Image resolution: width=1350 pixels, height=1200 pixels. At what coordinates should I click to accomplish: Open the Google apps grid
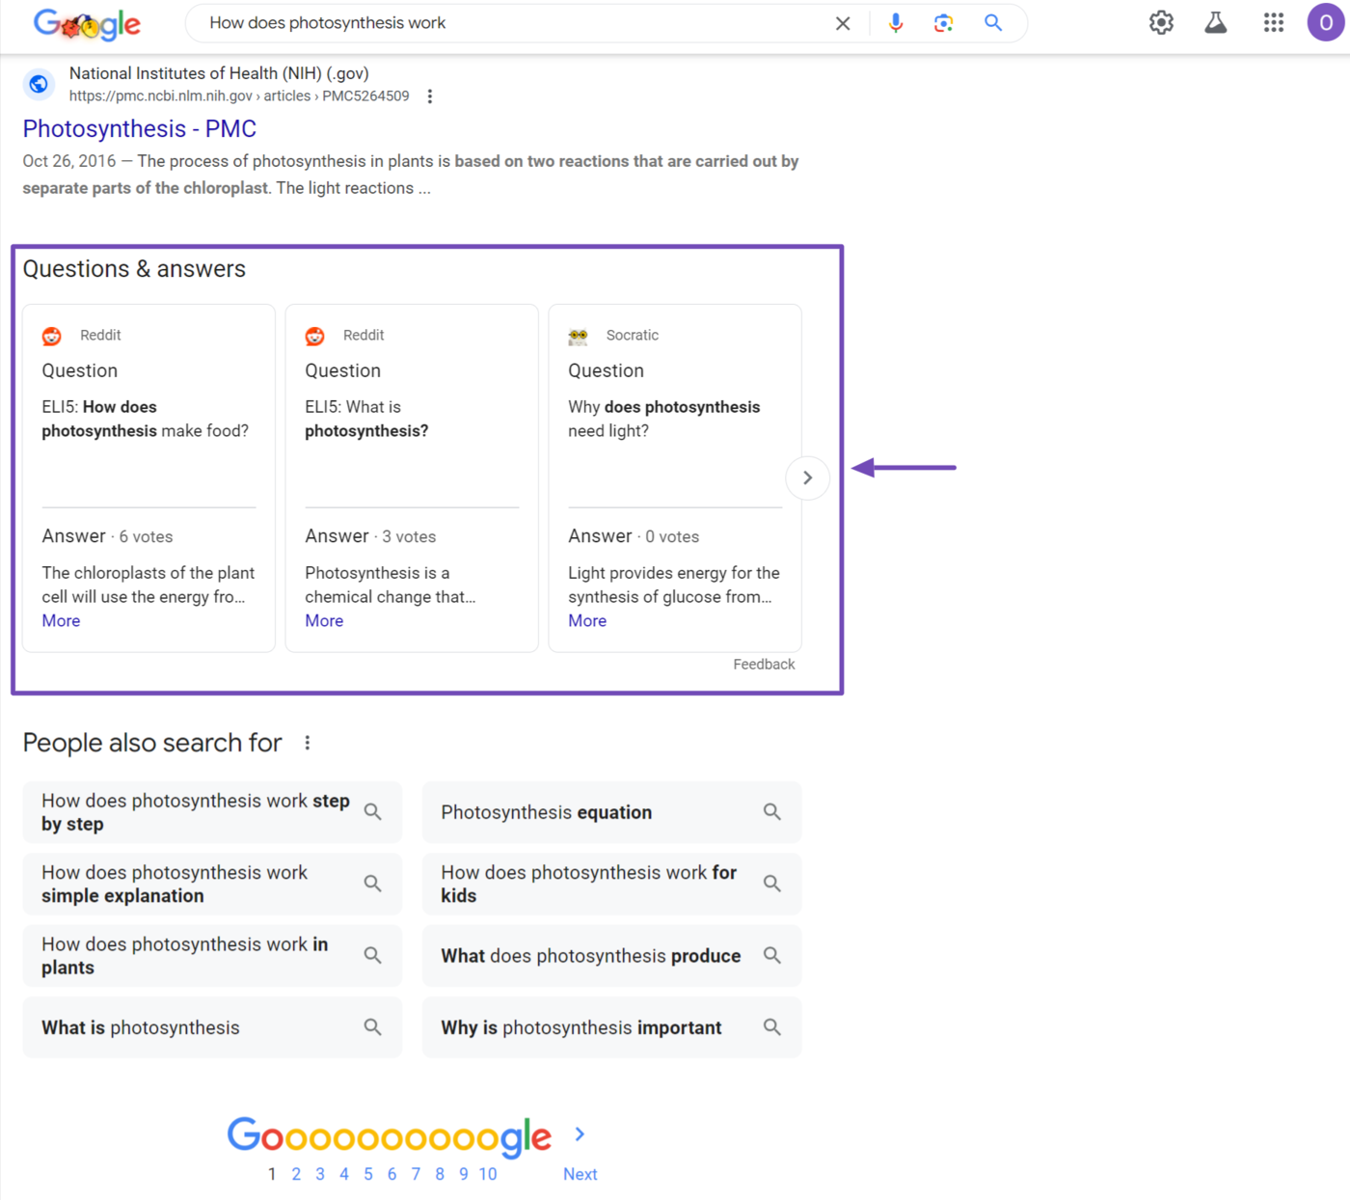click(x=1274, y=23)
